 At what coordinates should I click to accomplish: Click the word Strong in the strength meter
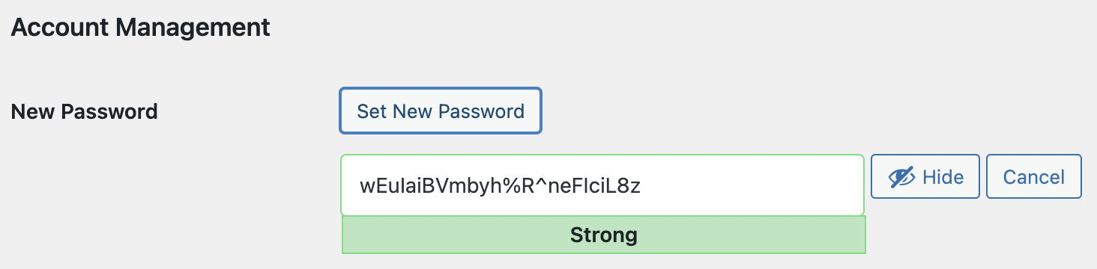pos(604,235)
